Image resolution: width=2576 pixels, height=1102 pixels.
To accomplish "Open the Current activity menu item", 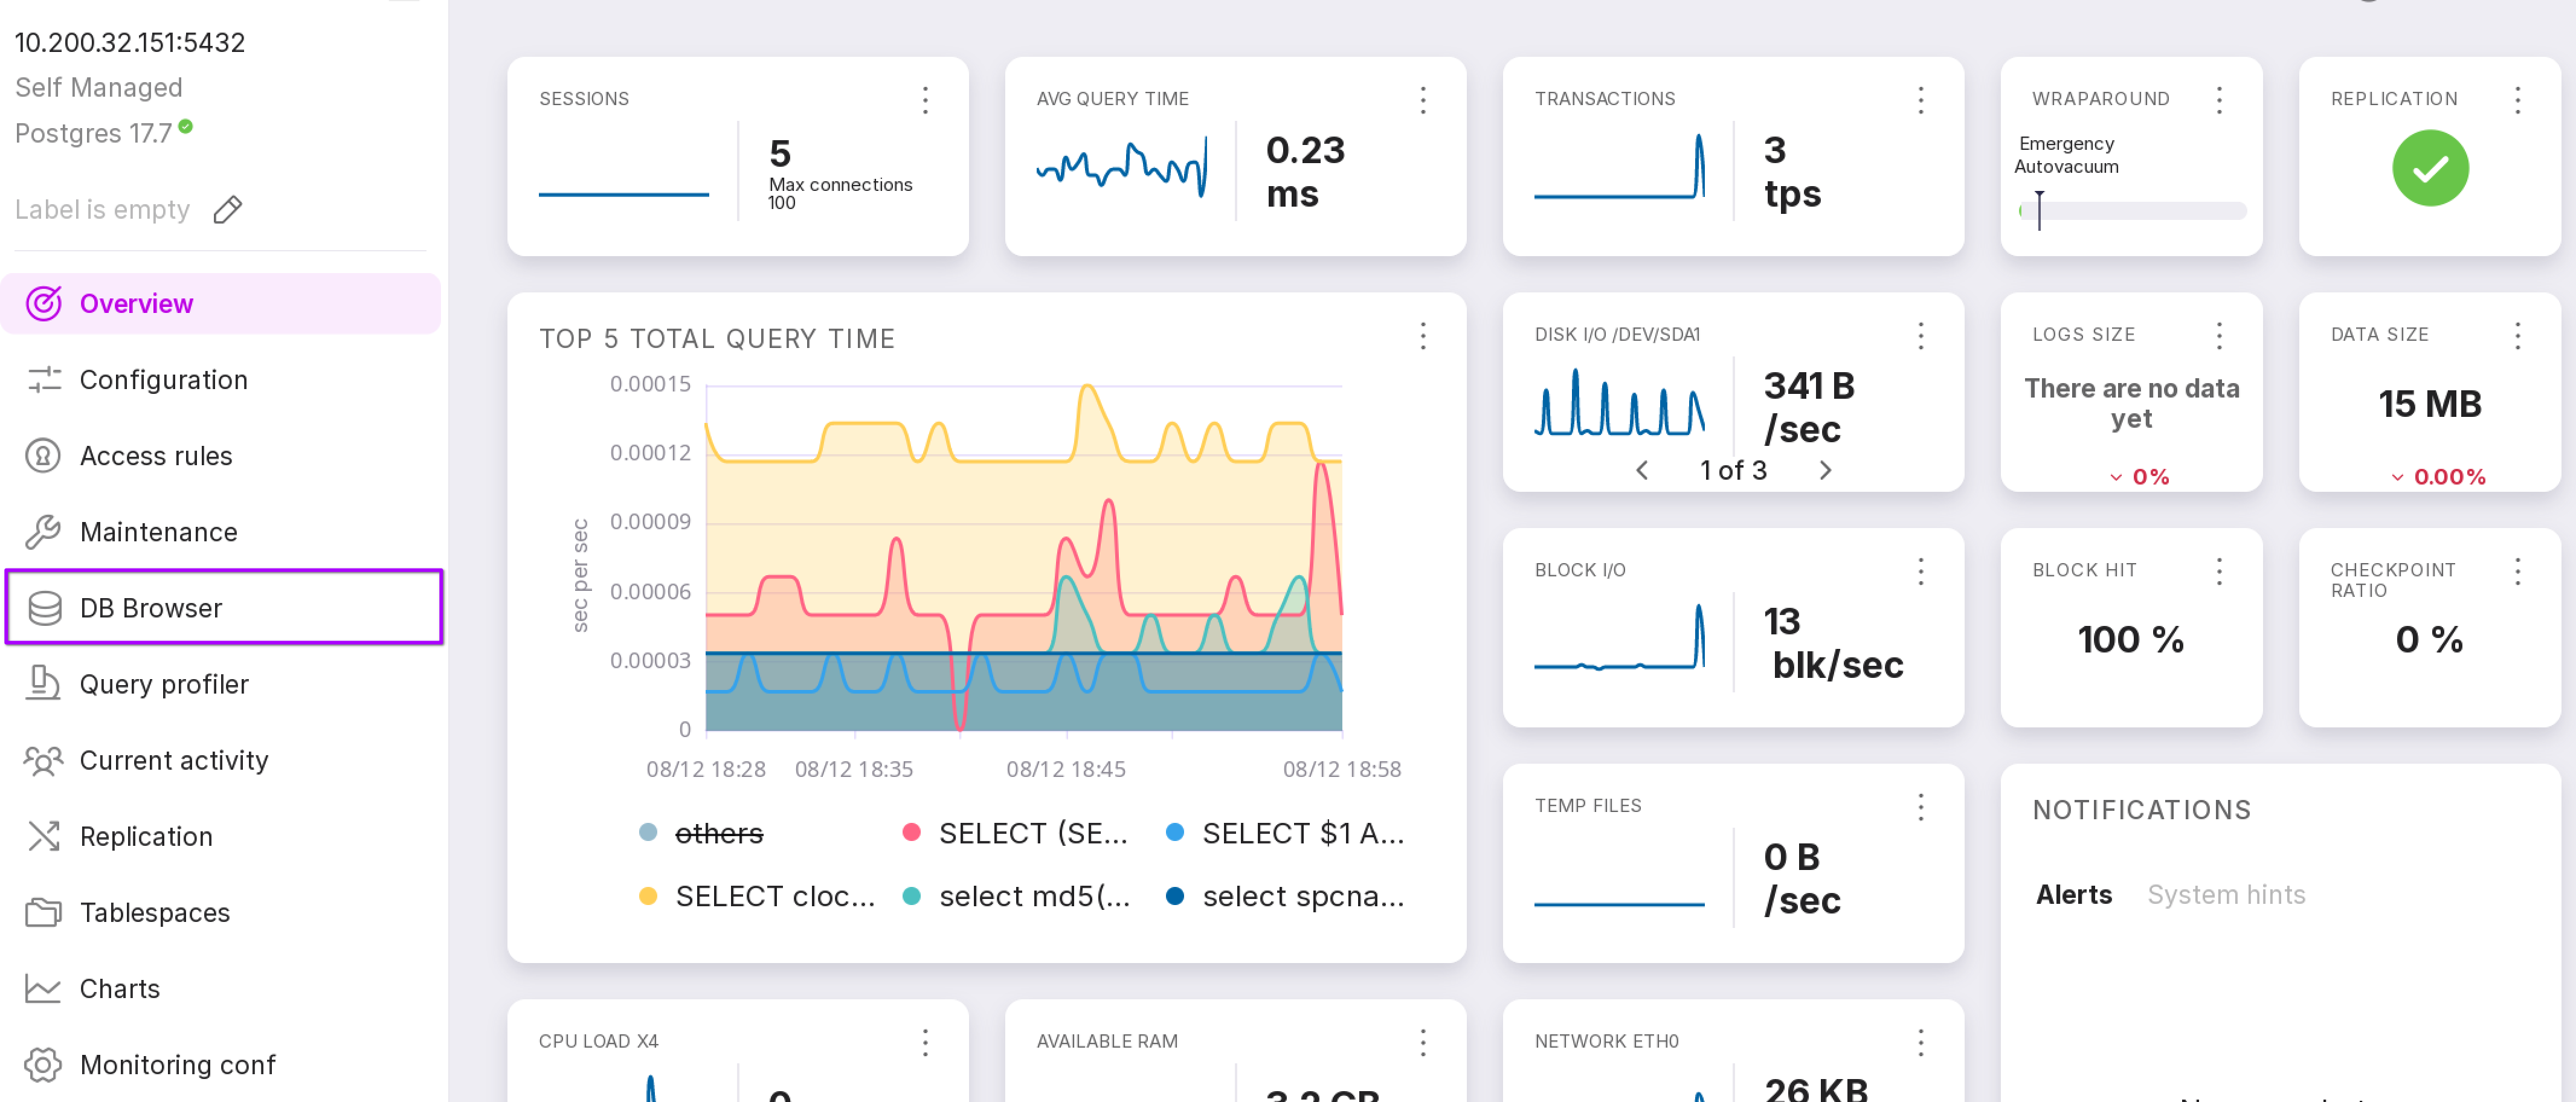I will click(x=173, y=760).
